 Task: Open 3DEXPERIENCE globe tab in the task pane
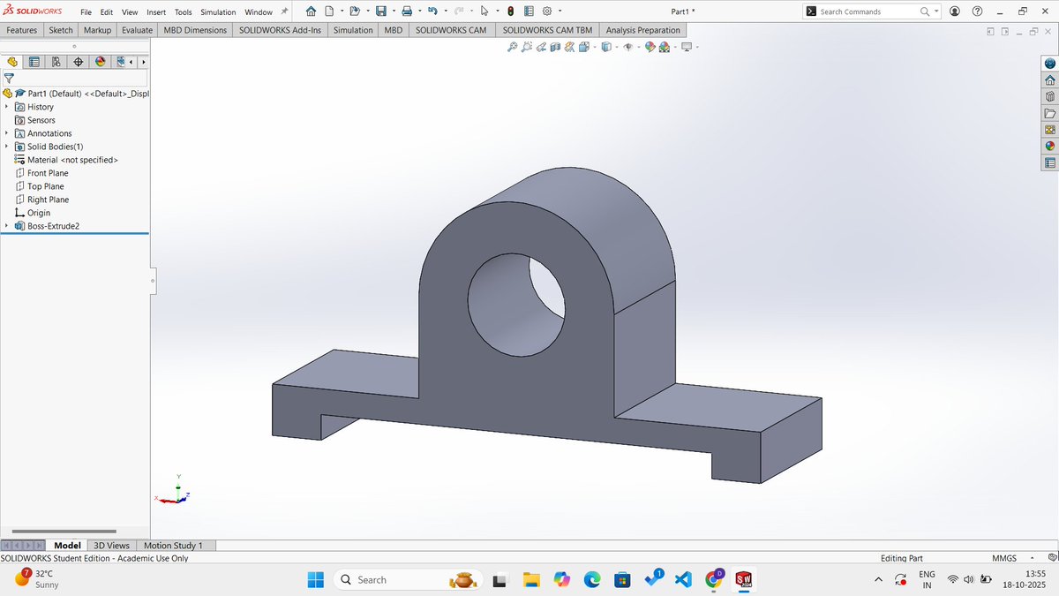(x=1049, y=64)
